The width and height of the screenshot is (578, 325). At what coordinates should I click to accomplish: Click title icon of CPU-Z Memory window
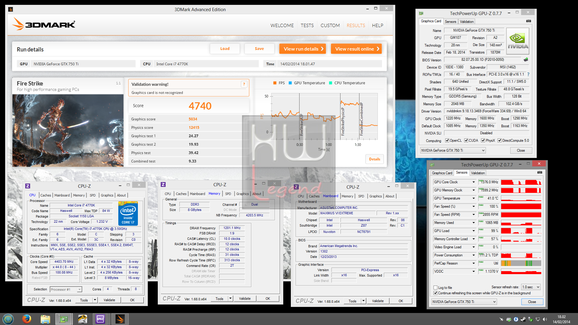pos(163,184)
